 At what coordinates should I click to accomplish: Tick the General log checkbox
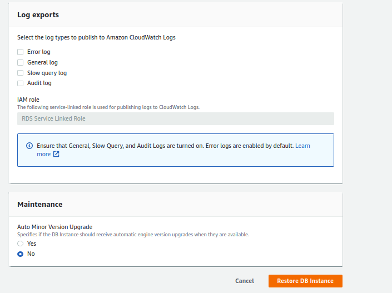click(x=21, y=63)
